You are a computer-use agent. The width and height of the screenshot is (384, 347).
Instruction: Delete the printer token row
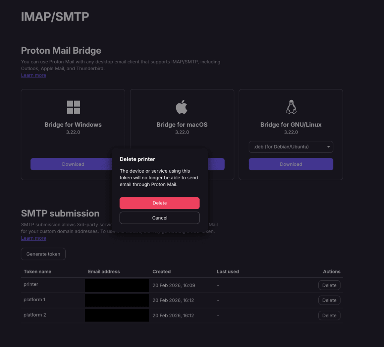329,285
